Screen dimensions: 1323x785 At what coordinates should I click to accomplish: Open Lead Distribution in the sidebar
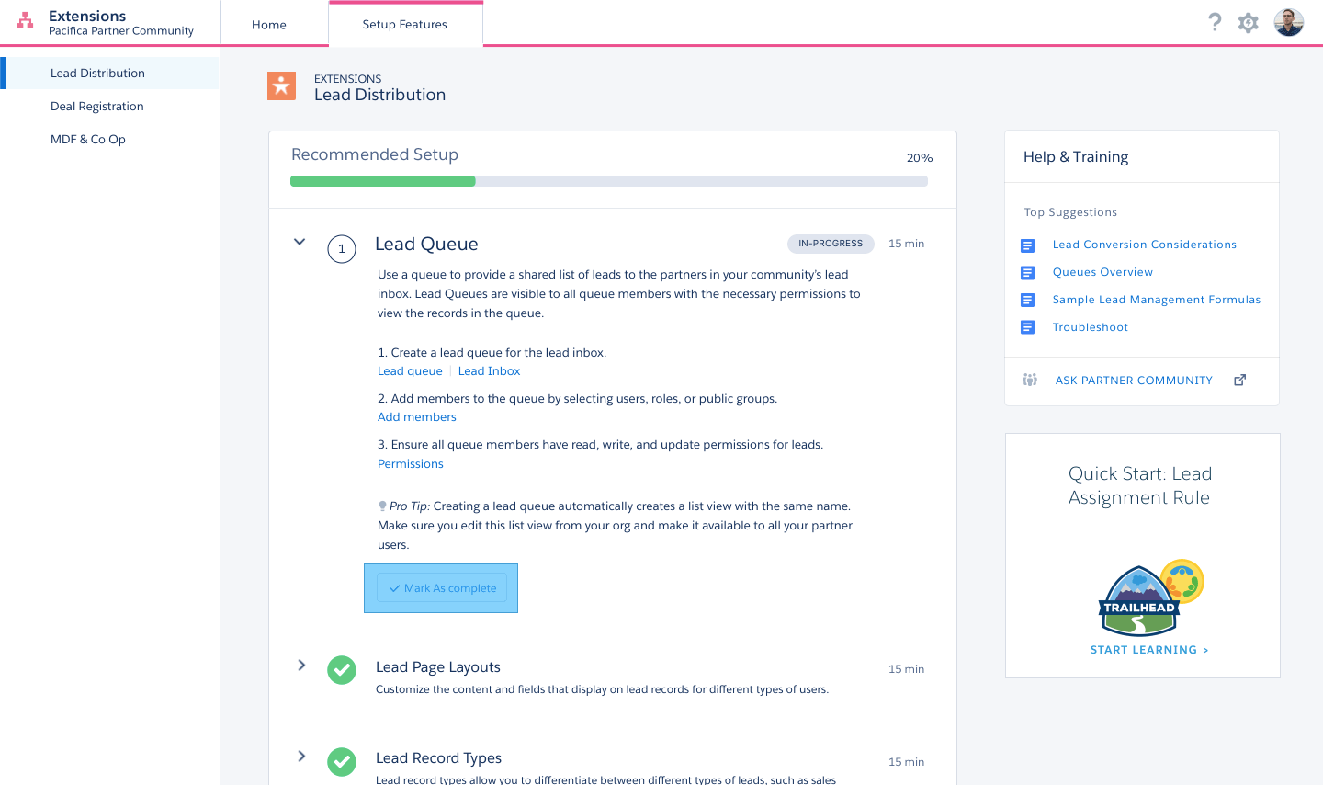(x=110, y=74)
